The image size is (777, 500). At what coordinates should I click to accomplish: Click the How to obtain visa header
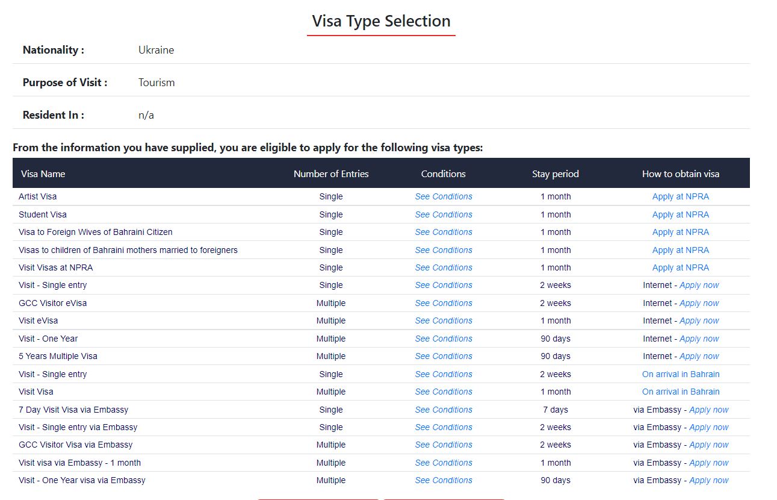click(x=680, y=173)
